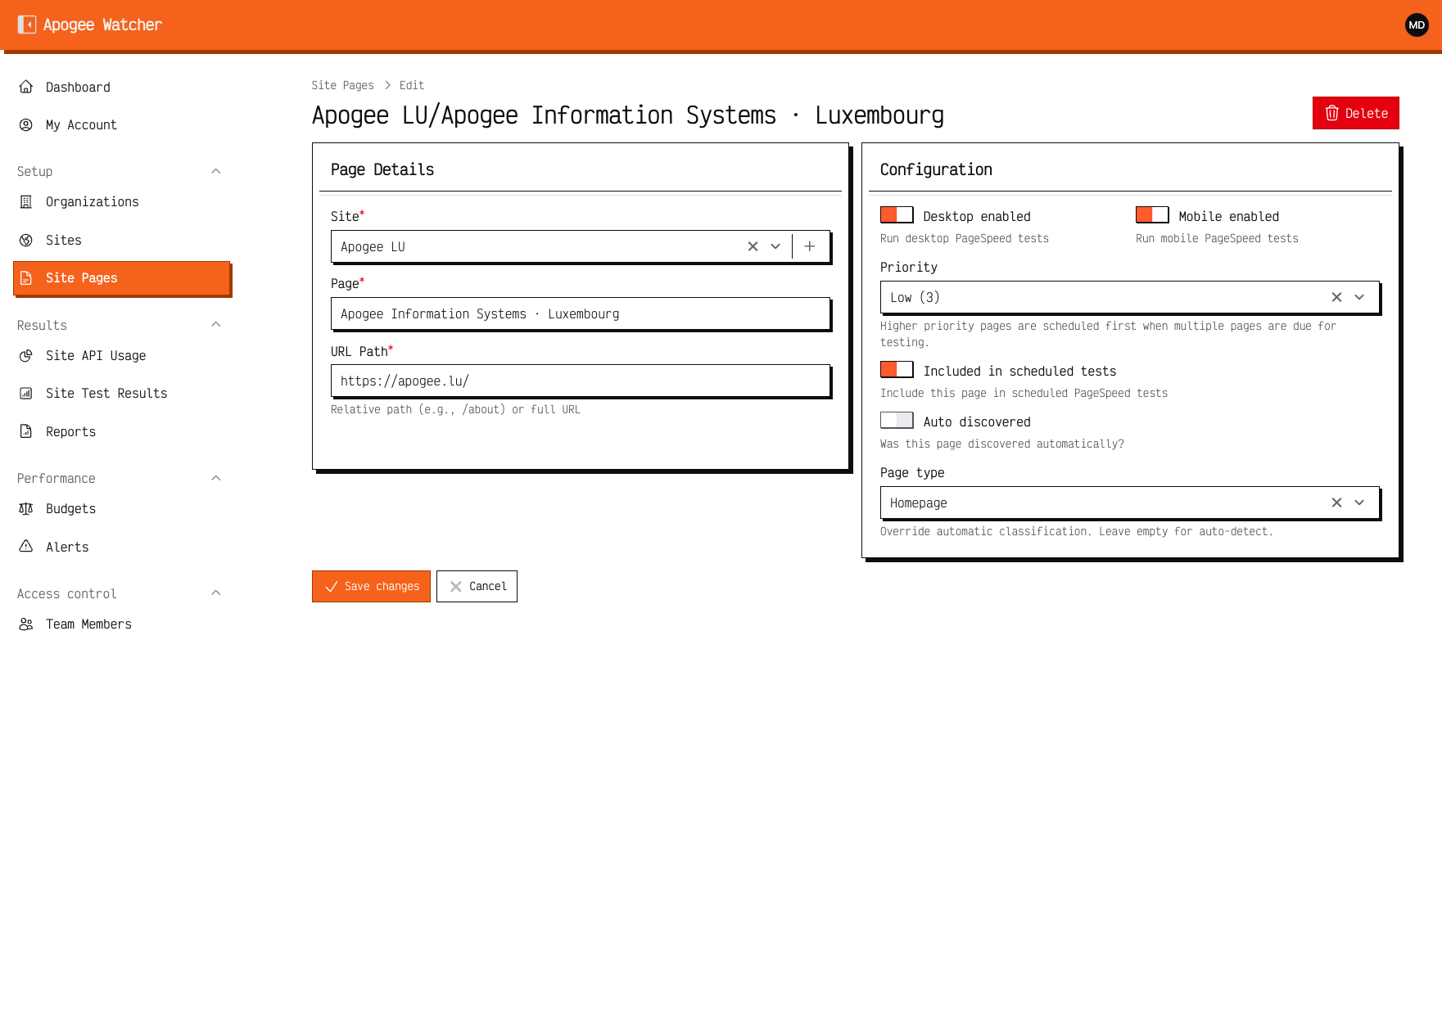The width and height of the screenshot is (1442, 1023).
Task: Clear the Page type selection
Action: pos(1336,502)
